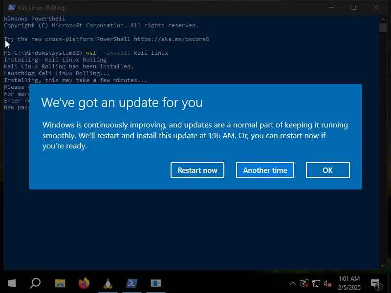Click the PowerShell icon in title bar
The image size is (391, 293).
[x=11, y=7]
